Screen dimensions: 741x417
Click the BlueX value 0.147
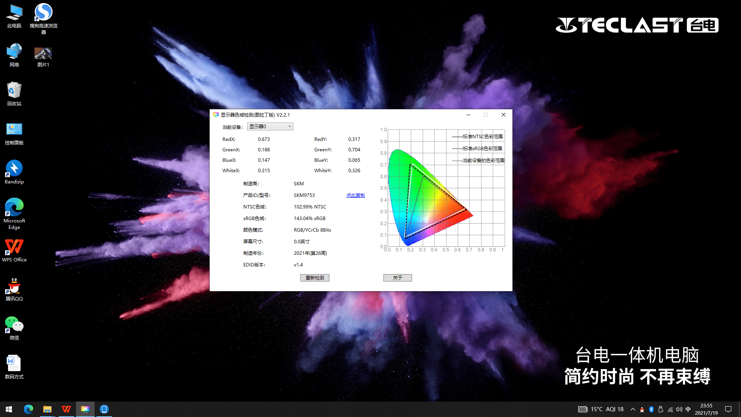pos(264,160)
